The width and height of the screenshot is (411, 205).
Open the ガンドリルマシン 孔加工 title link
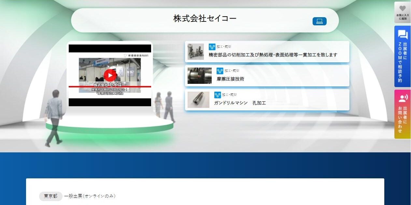click(240, 103)
